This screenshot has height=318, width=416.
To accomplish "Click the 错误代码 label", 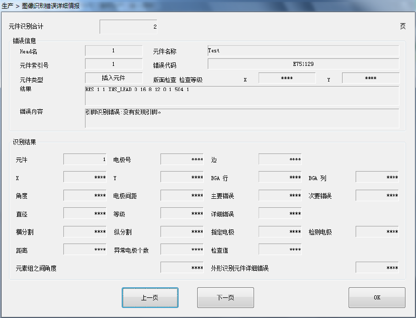I will (165, 65).
